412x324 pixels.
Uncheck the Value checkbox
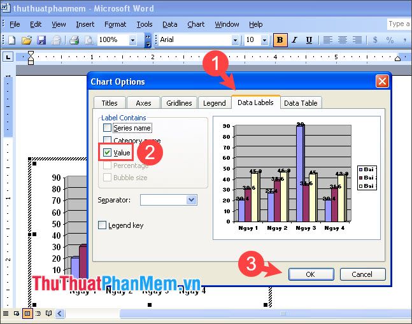(107, 153)
